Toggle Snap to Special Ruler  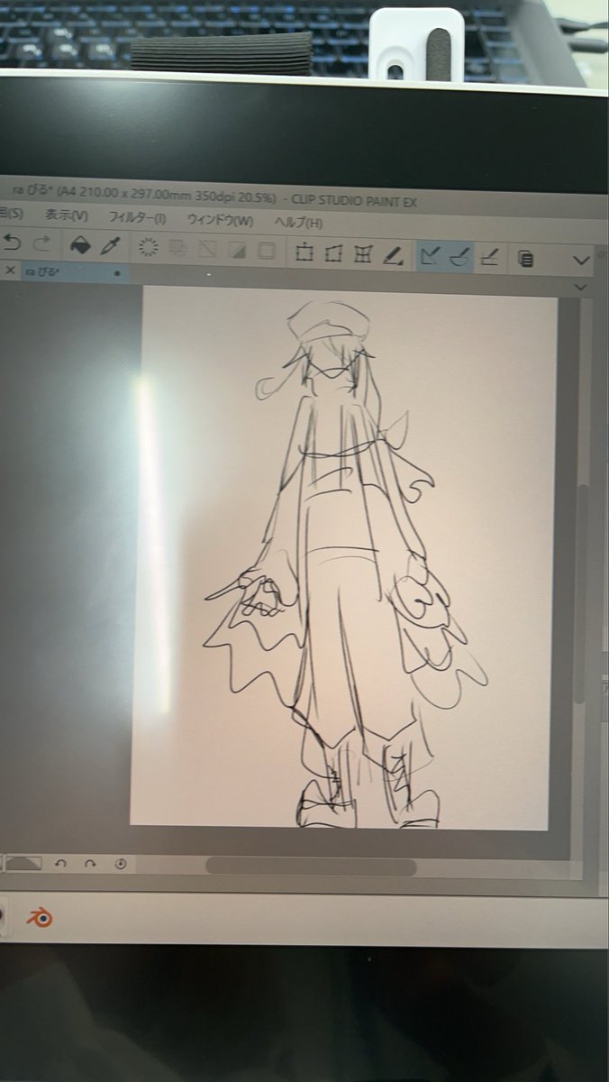coord(459,258)
